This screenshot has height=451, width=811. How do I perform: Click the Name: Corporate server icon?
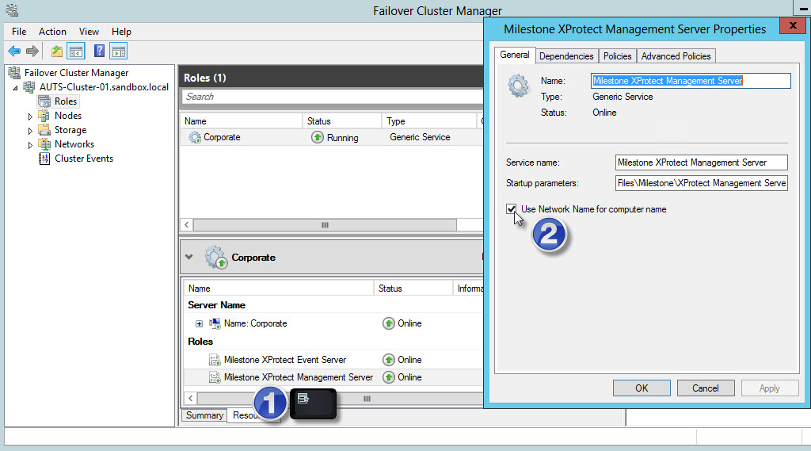(215, 323)
